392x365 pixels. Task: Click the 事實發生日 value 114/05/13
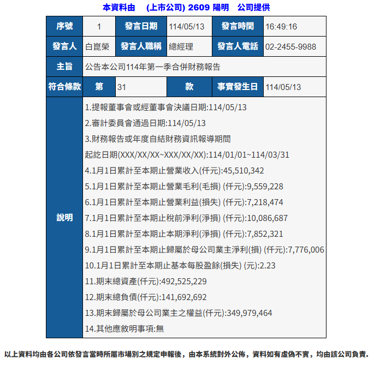[283, 87]
